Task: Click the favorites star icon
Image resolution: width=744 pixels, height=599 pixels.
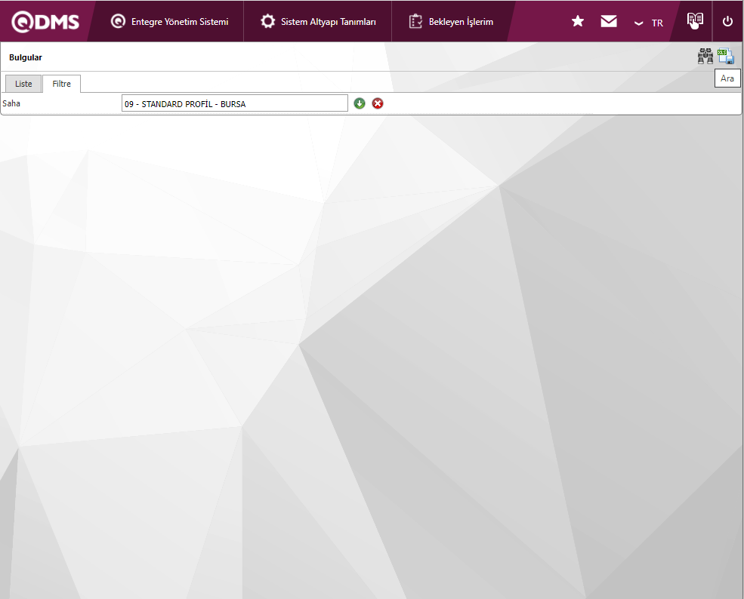Action: (x=578, y=21)
